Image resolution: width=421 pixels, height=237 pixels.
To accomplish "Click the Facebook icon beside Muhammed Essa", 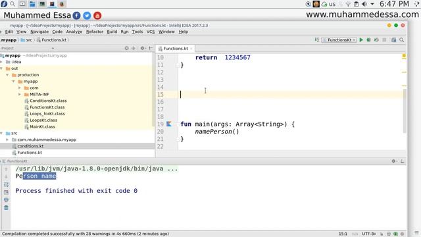I will pos(76,16).
